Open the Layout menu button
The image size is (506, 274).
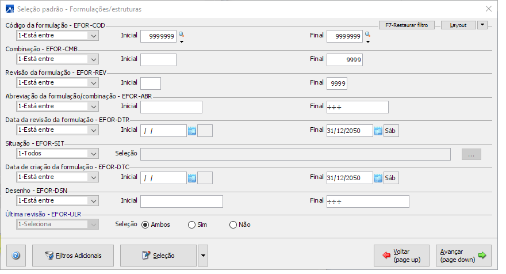(x=458, y=25)
